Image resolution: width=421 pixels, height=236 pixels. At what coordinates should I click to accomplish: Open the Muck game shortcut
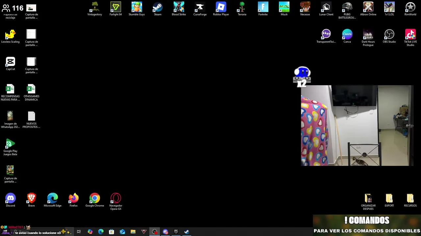click(284, 9)
